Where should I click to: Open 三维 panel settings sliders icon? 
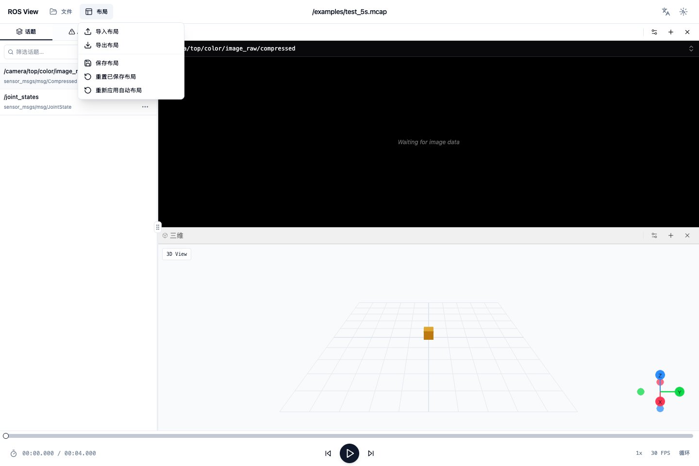pyautogui.click(x=654, y=235)
